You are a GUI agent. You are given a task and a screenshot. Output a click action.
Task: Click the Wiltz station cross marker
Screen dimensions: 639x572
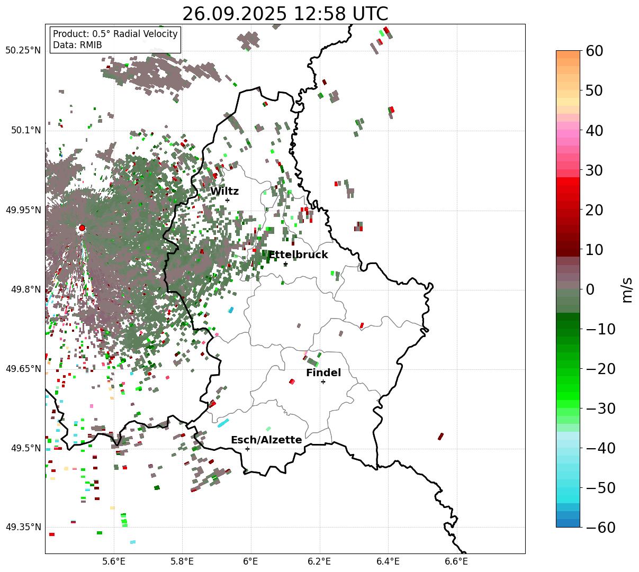point(227,200)
